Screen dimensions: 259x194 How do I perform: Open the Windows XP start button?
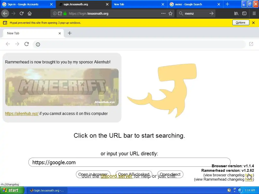(x=12, y=190)
